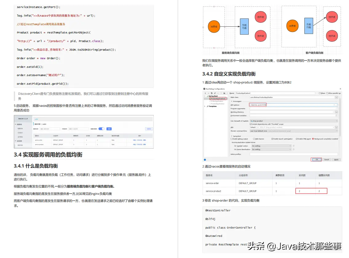The image size is (349, 258).
Task: Click into the Active profiles field
Action: (294, 154)
